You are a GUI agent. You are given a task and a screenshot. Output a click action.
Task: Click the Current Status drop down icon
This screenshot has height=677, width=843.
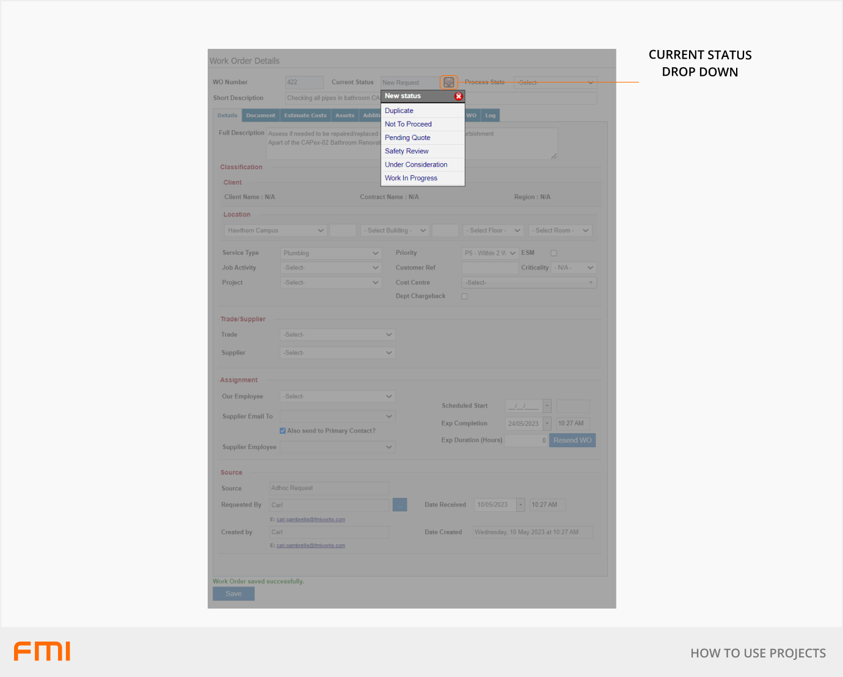(x=449, y=82)
